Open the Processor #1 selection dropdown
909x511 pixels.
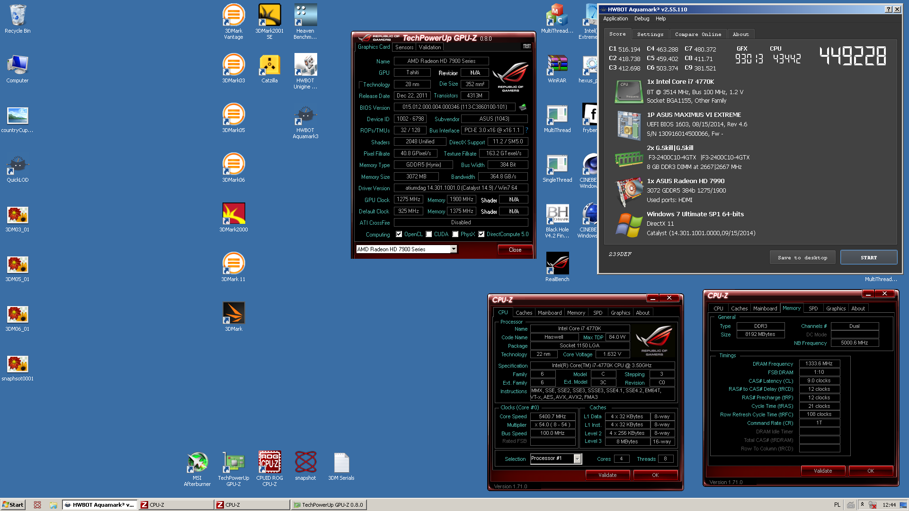577,458
